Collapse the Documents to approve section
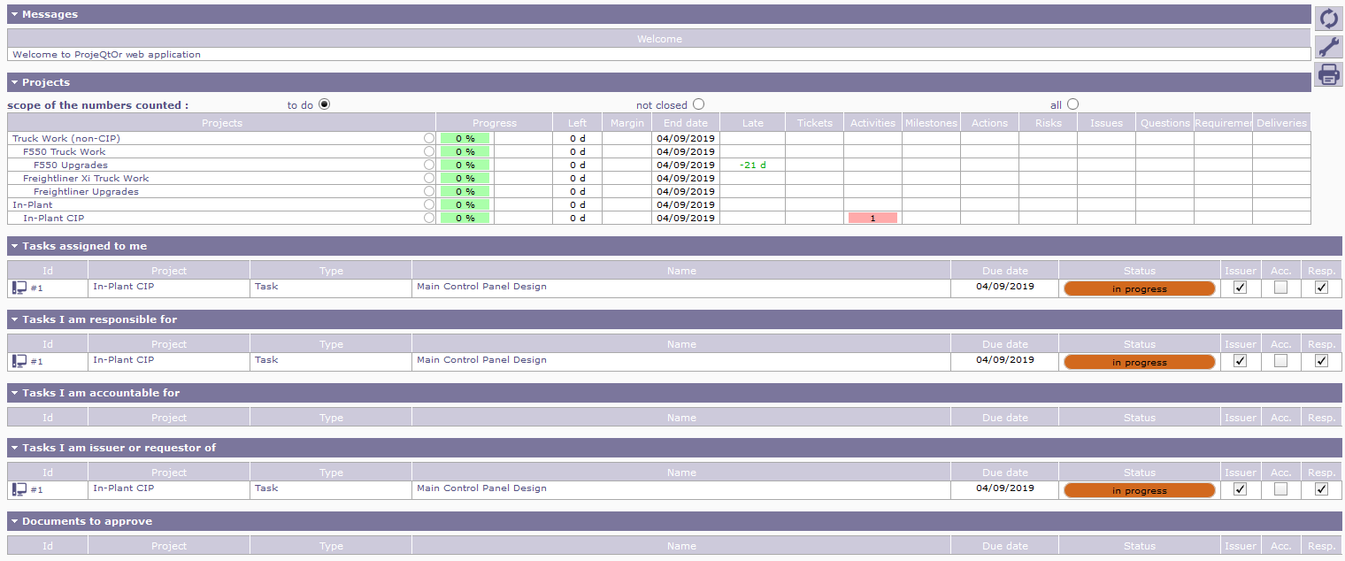The image size is (1345, 561). pyautogui.click(x=15, y=521)
